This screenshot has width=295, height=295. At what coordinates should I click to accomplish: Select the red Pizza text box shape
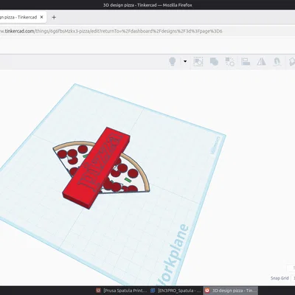coord(96,167)
